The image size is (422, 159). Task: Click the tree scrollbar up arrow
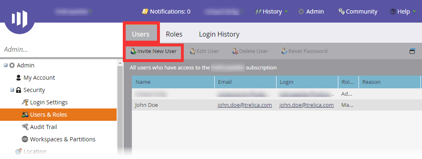[120, 62]
